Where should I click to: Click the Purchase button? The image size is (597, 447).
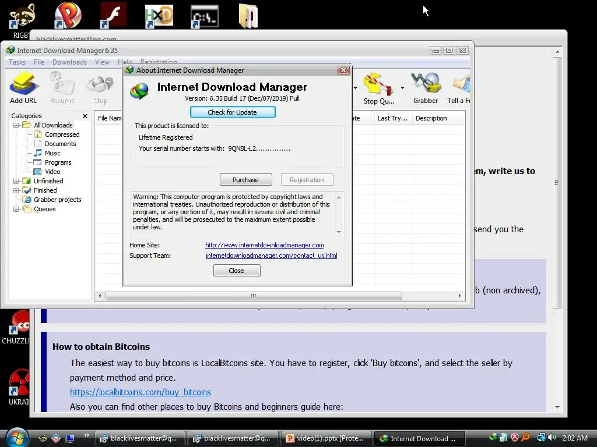tap(245, 180)
